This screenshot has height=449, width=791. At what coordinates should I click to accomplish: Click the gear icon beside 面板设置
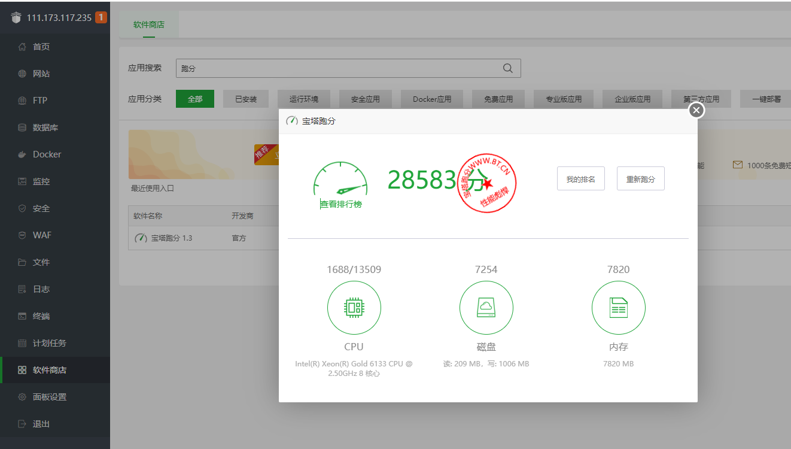point(22,397)
